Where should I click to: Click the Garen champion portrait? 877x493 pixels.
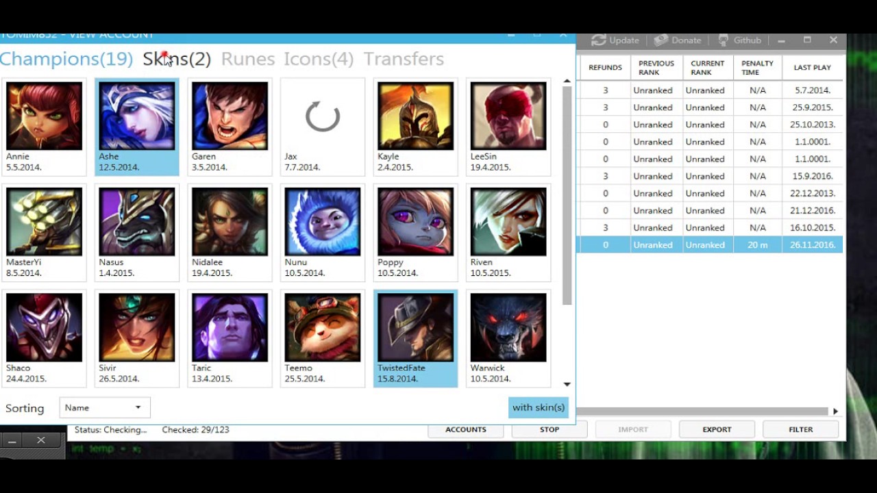click(230, 116)
